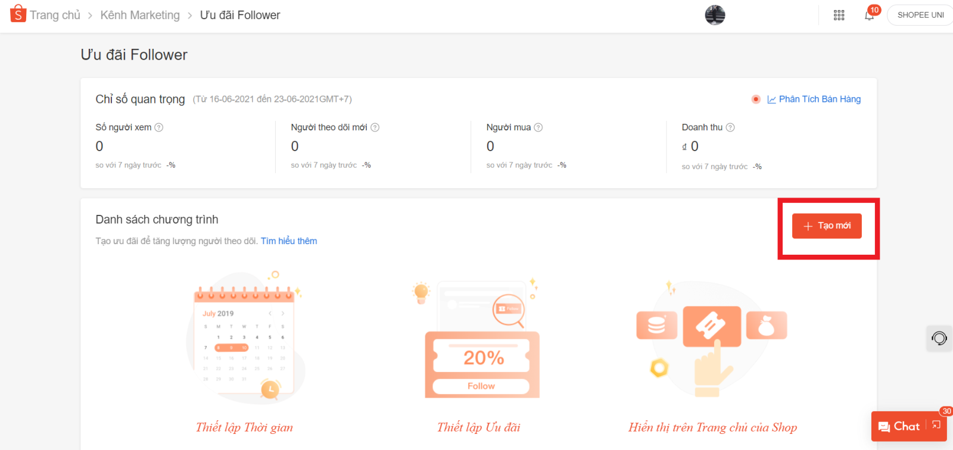Go to Kênh Marketing breadcrumb
Image resolution: width=953 pixels, height=450 pixels.
tap(140, 15)
